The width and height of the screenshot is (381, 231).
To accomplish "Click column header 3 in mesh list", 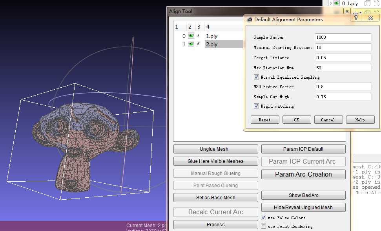I will point(199,27).
